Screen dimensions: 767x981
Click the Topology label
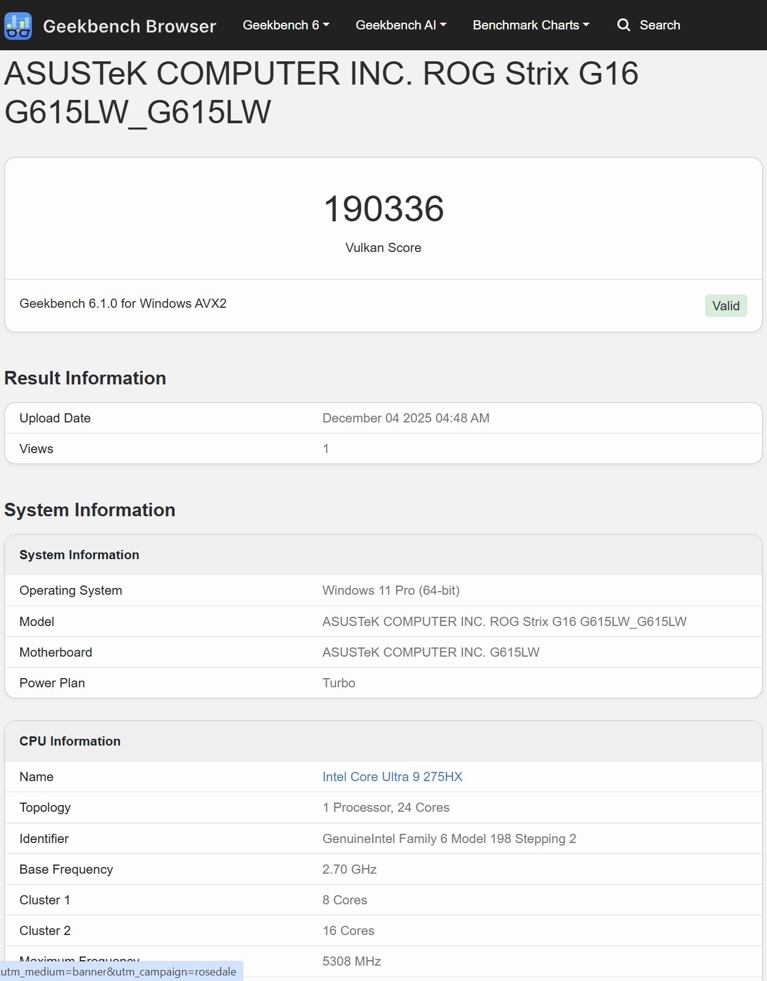tap(45, 807)
